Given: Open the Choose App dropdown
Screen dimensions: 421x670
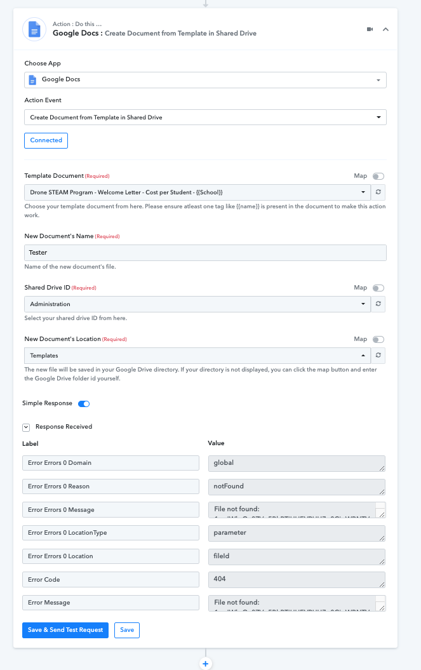Looking at the screenshot, I should pos(205,80).
